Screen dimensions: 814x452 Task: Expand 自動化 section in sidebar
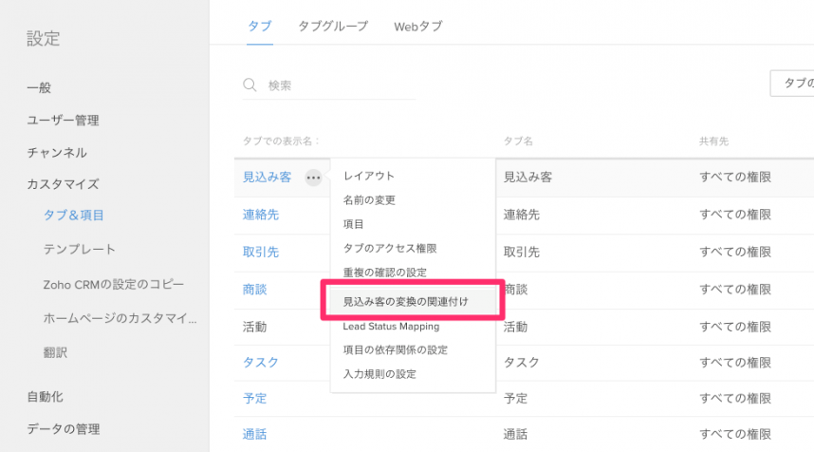45,397
